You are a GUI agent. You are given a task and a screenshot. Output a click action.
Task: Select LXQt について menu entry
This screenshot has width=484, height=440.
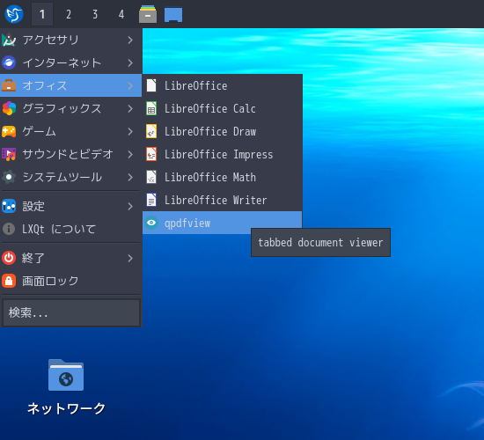70,229
